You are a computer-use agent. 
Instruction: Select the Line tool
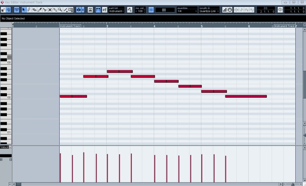[65, 10]
